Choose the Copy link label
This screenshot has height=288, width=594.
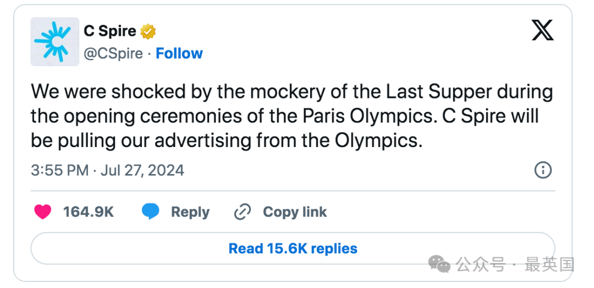click(x=295, y=211)
